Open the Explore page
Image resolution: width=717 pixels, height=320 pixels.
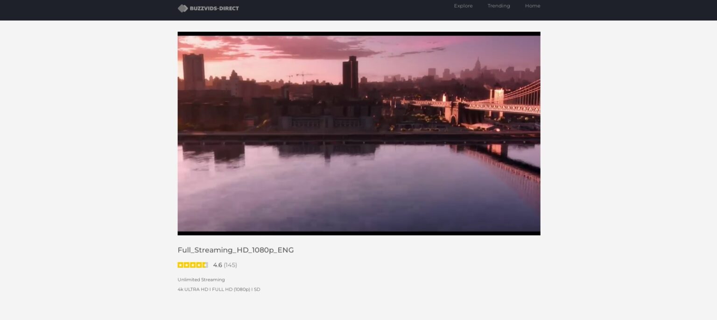tap(463, 6)
